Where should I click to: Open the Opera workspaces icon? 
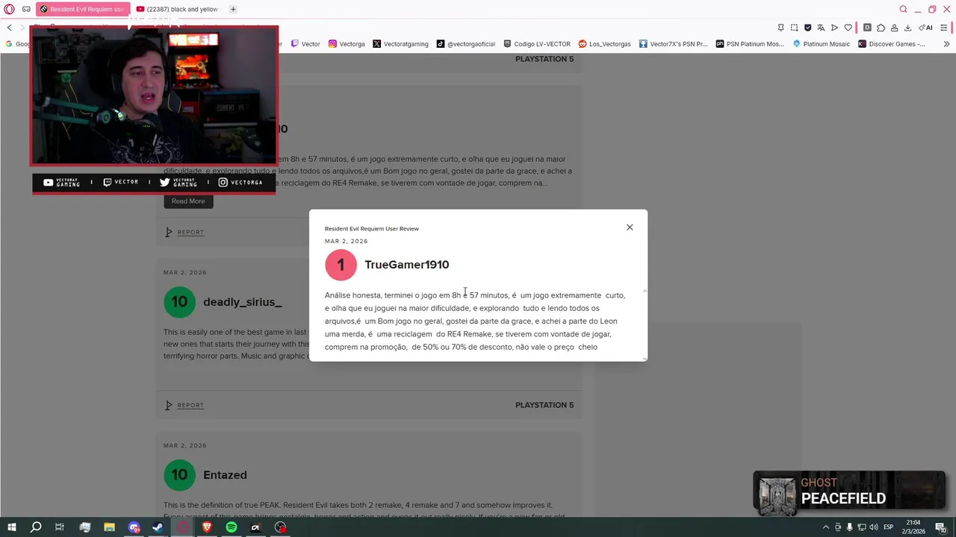[x=26, y=9]
